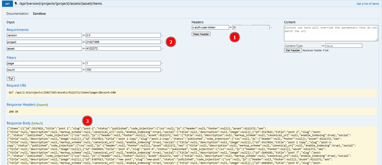Click the version value field

[x=123, y=35]
